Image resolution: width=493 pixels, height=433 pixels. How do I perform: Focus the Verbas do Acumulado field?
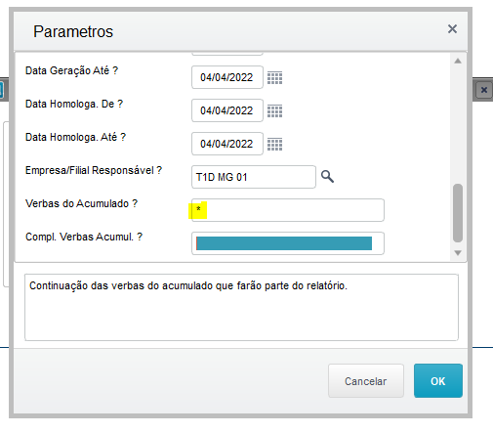pyautogui.click(x=288, y=210)
